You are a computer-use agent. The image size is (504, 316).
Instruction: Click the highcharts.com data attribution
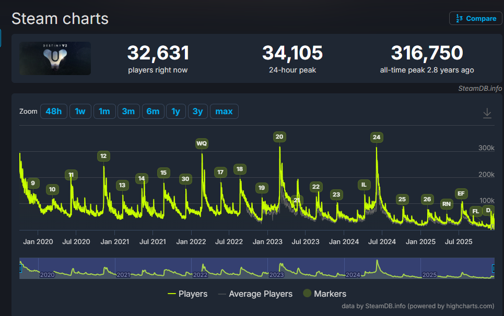[418, 306]
